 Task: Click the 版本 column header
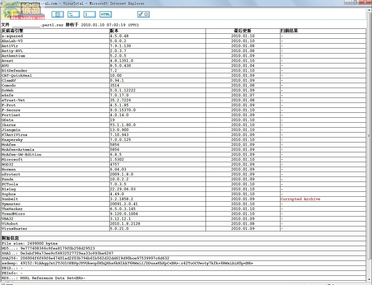point(114,31)
